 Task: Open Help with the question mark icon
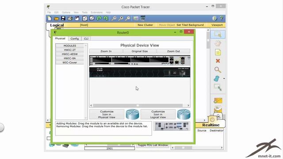point(222,19)
